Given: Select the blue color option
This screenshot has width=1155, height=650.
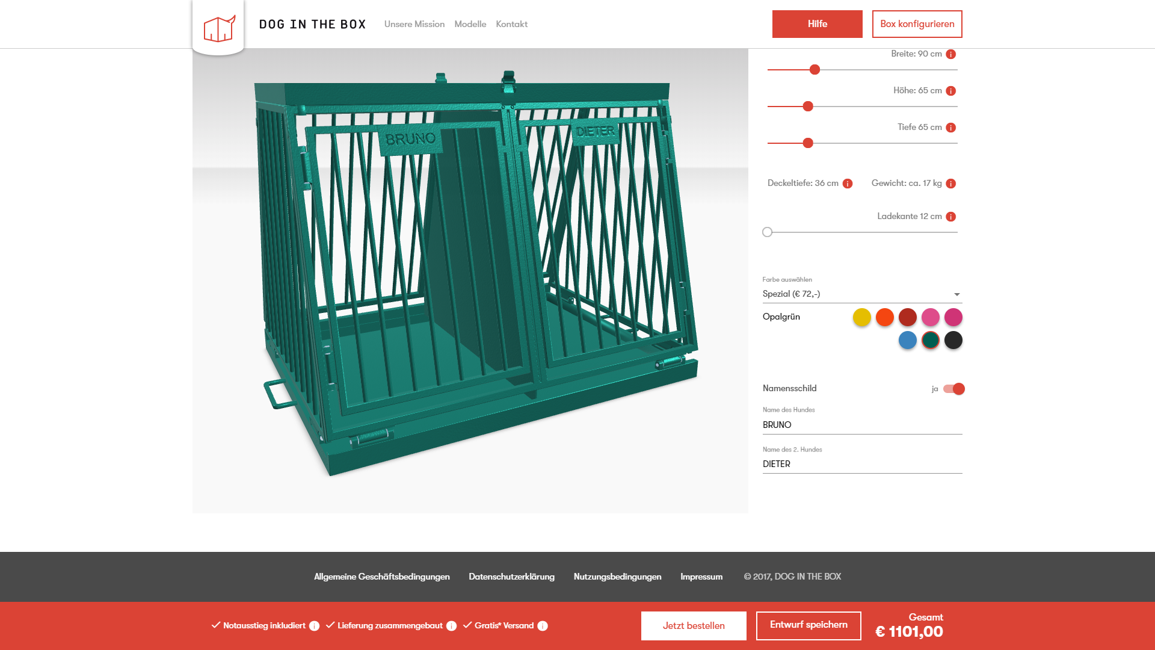Looking at the screenshot, I should [907, 339].
